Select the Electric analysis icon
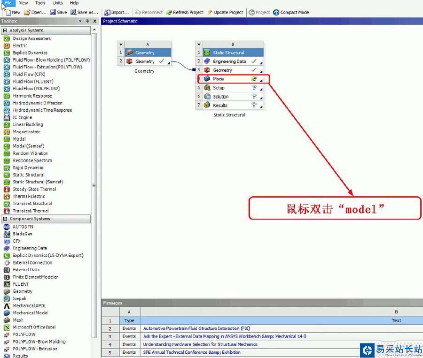This screenshot has width=423, height=358. (7, 46)
